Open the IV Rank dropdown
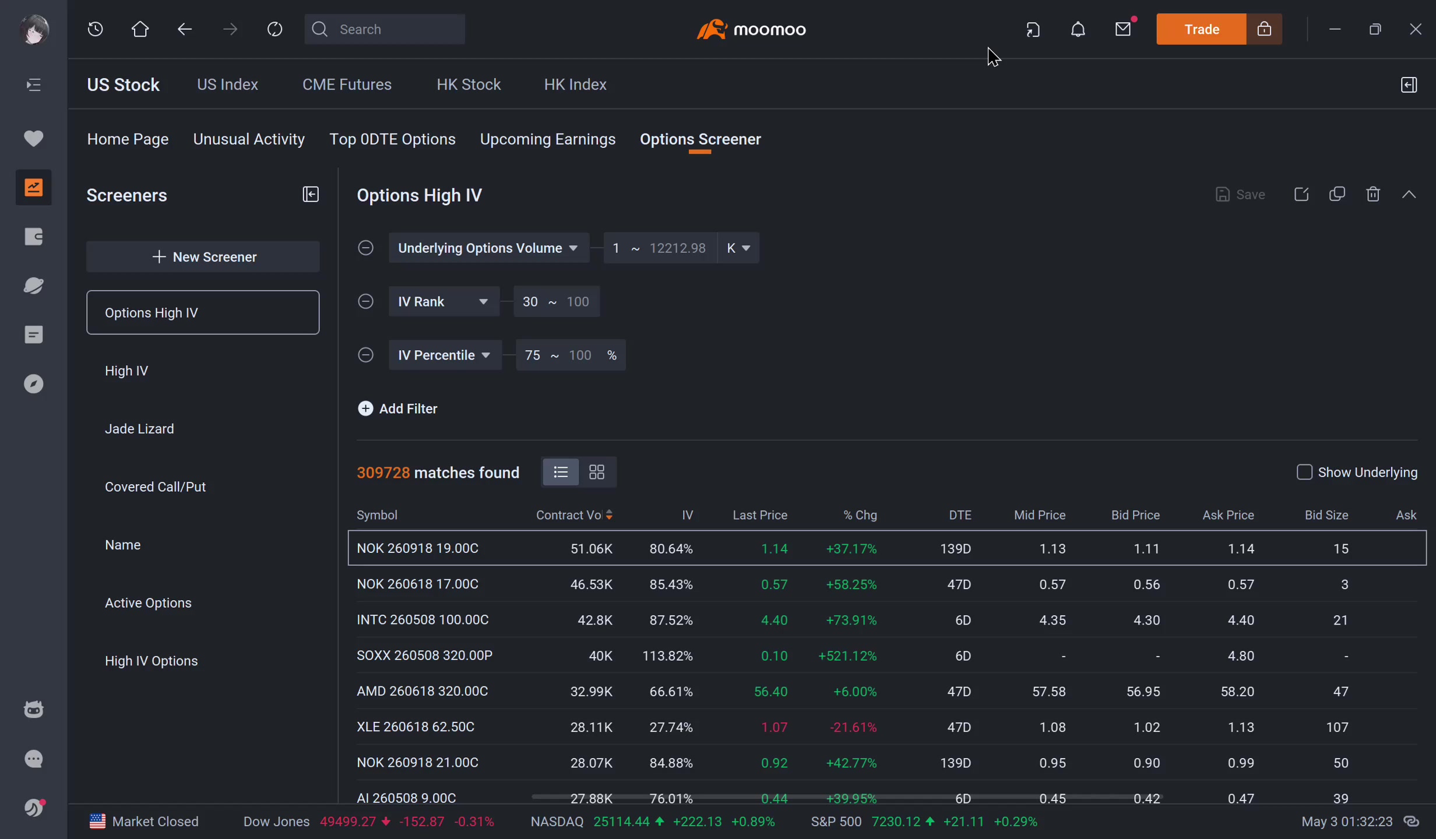The image size is (1436, 839). click(444, 301)
